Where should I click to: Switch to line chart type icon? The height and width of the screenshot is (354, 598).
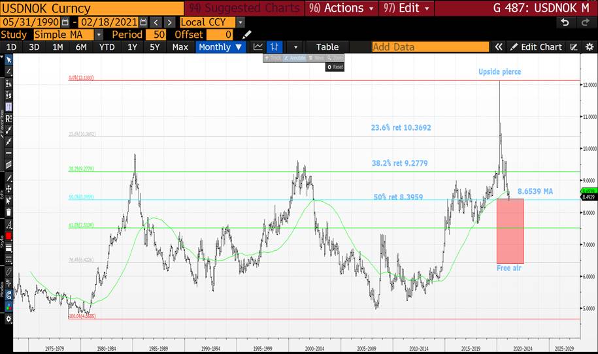[257, 47]
